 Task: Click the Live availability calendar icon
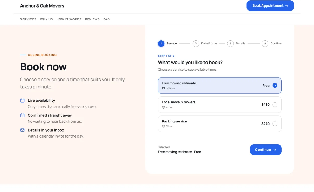coord(23,100)
